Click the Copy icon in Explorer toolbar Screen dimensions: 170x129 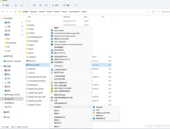point(22,5)
